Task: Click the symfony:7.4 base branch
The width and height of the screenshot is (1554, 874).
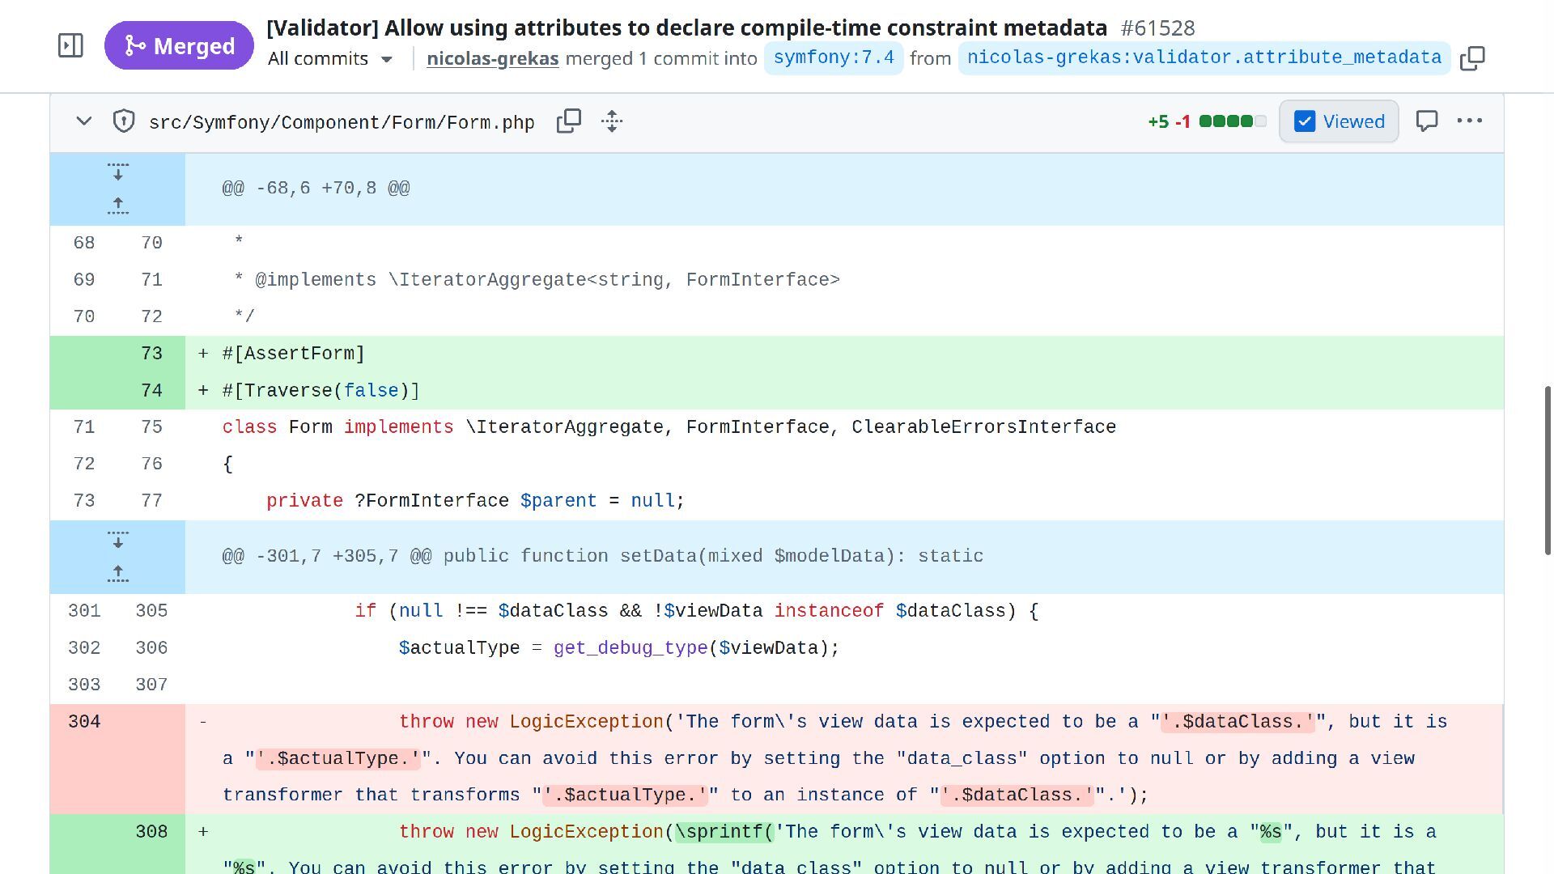Action: click(833, 58)
